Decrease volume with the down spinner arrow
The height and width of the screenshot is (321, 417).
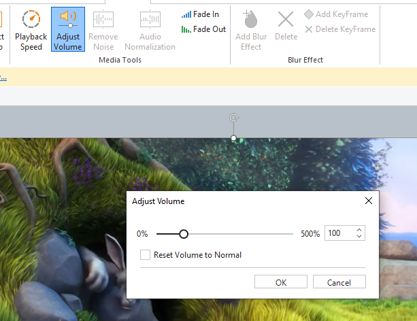tap(359, 236)
